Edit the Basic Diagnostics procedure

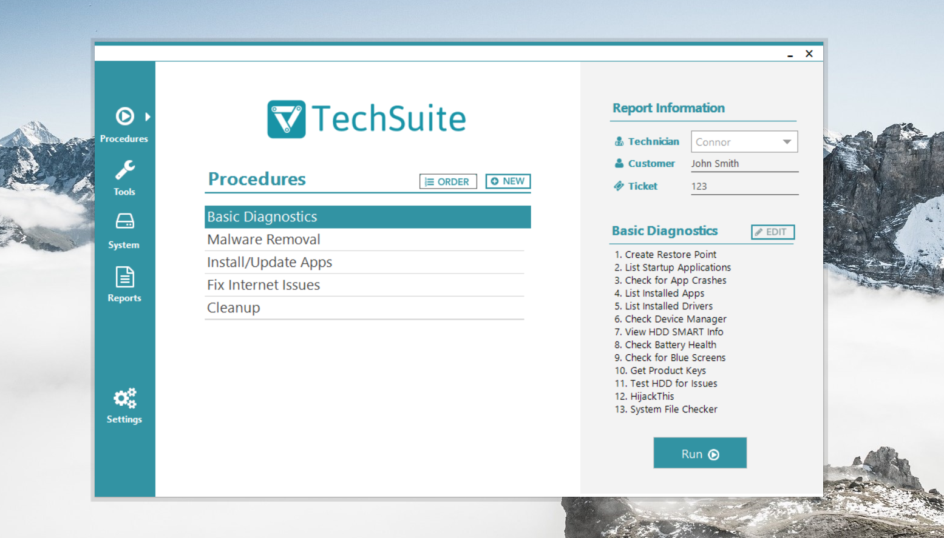click(x=772, y=232)
